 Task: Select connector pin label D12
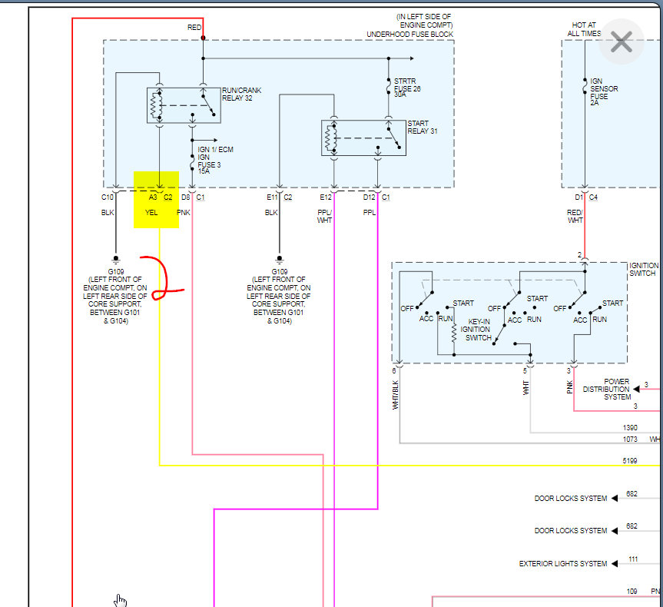pos(369,197)
